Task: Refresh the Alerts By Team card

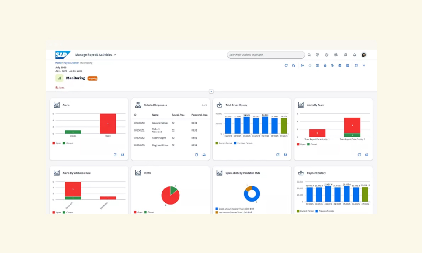Action: (359, 155)
